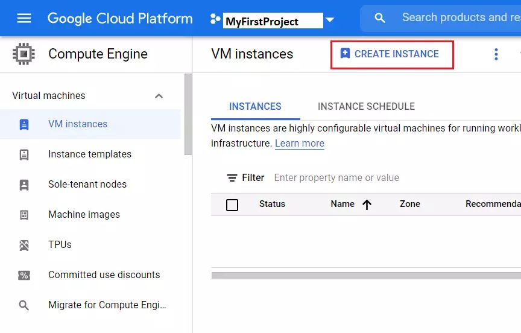Click the horizontal table scrollbar
Screen dimensions: 521x333
click(x=366, y=276)
